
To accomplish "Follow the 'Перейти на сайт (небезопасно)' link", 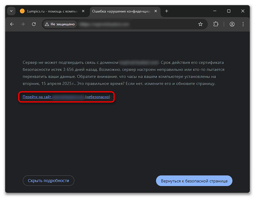I will point(66,97).
